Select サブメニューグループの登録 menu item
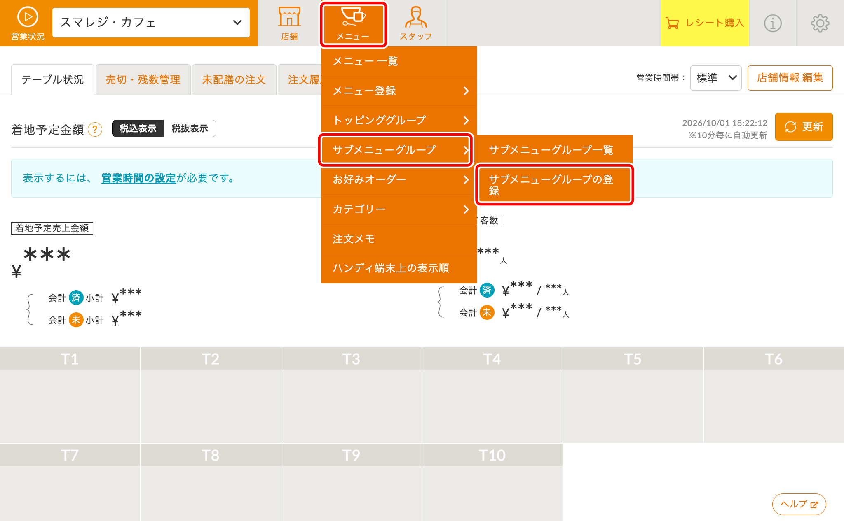Screen dimensions: 844x521 (554, 185)
